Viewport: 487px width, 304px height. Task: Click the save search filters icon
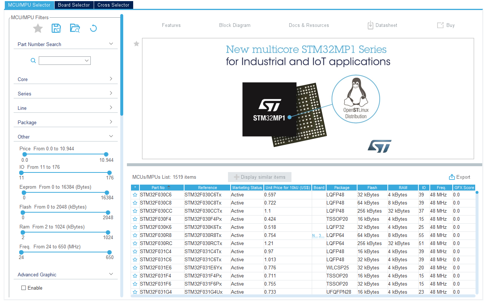click(x=56, y=28)
